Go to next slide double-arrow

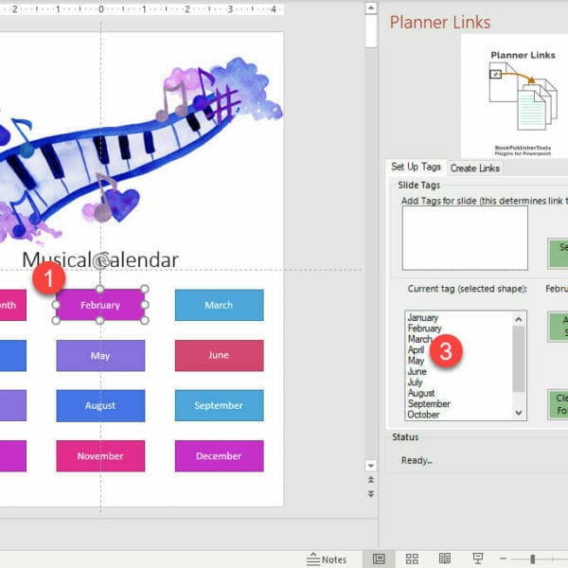371,493
